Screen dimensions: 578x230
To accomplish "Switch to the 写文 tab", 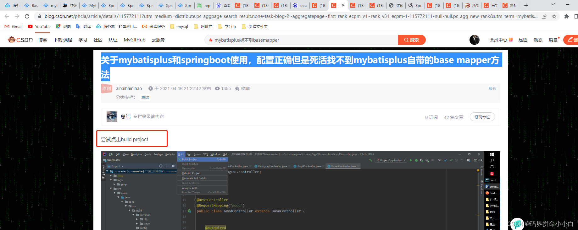I will pos(491,5).
